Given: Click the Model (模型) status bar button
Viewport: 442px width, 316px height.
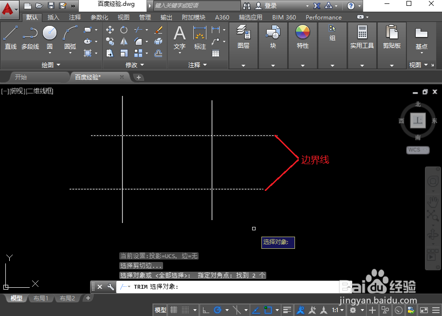Looking at the screenshot, I should point(160,310).
